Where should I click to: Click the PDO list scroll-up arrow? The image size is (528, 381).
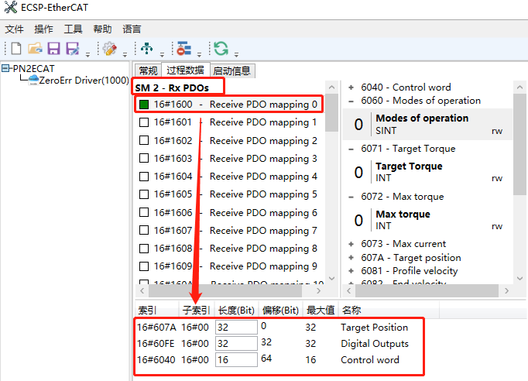(x=331, y=88)
